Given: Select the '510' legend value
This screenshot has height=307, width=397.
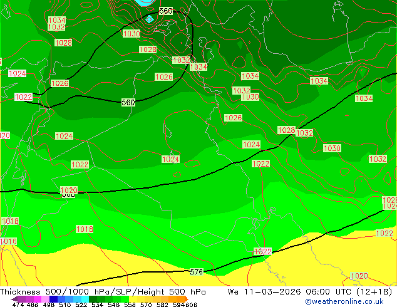Looking at the screenshot, I should pos(65,304).
